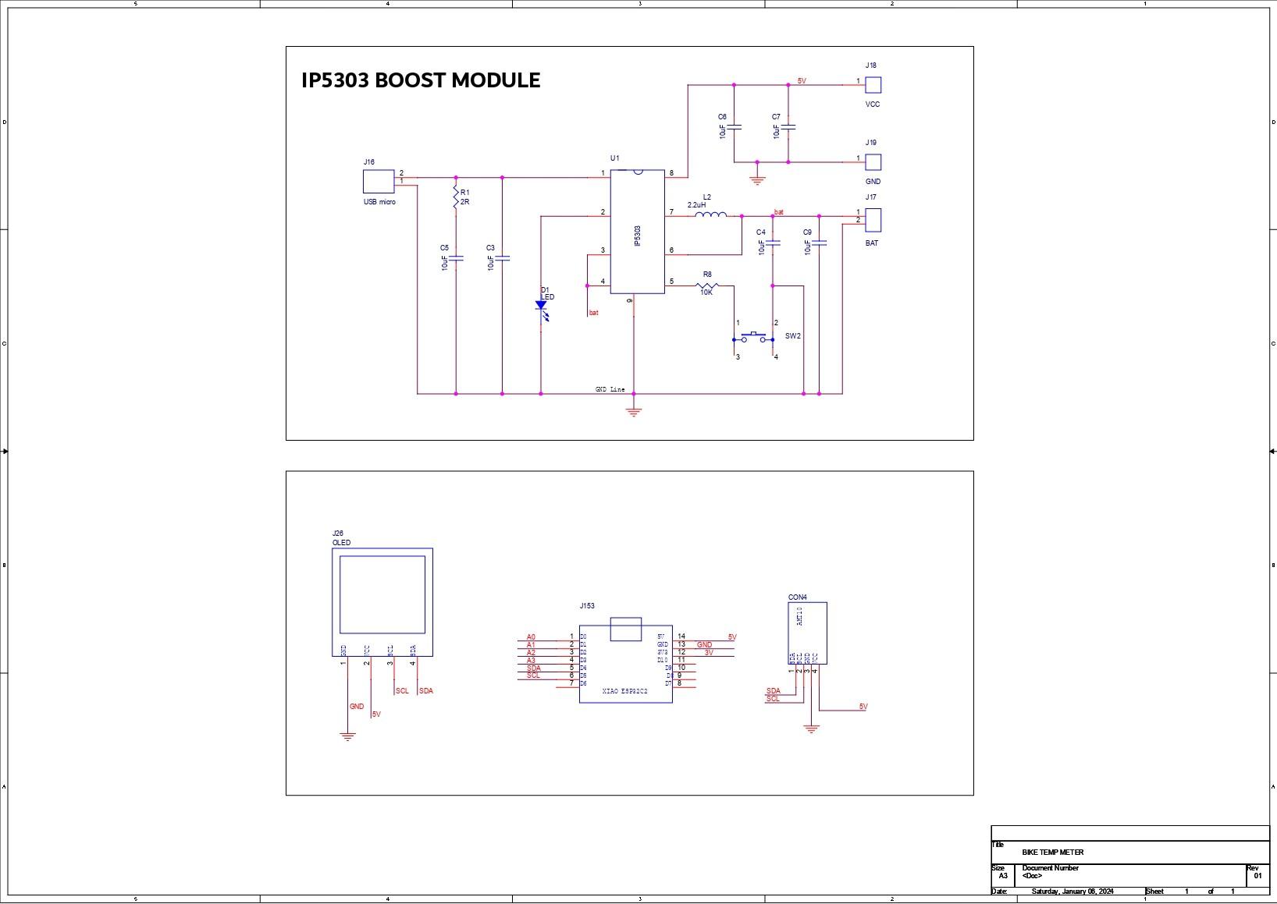
Task: Click the XIAO ESP32C2 part name text
Action: pos(625,692)
